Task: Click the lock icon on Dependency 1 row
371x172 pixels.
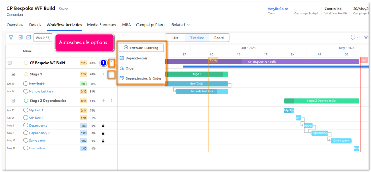Action: tap(103, 125)
